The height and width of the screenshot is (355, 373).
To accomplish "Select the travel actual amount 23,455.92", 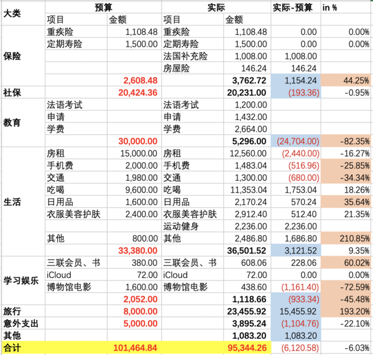I will point(247,311).
